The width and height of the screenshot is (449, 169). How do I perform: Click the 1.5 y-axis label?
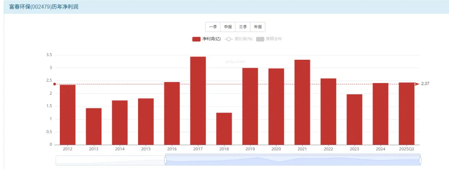tap(49, 106)
